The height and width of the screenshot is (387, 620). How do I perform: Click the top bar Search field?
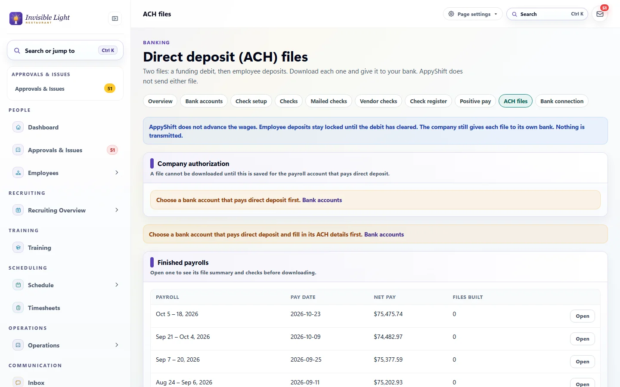click(547, 14)
